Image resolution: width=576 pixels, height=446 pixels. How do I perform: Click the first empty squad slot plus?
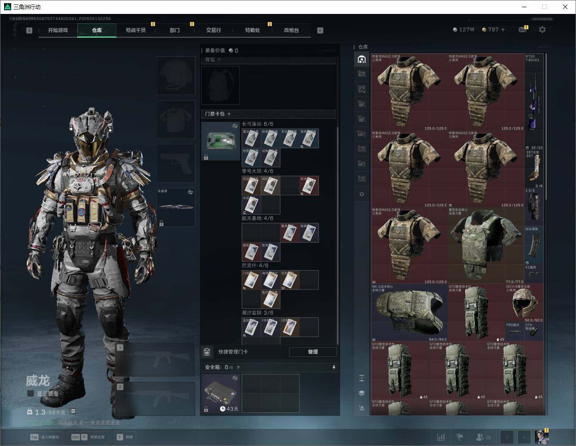click(x=506, y=437)
